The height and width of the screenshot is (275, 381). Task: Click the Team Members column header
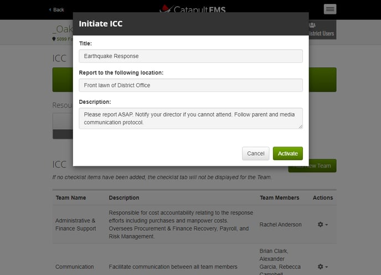(279, 197)
